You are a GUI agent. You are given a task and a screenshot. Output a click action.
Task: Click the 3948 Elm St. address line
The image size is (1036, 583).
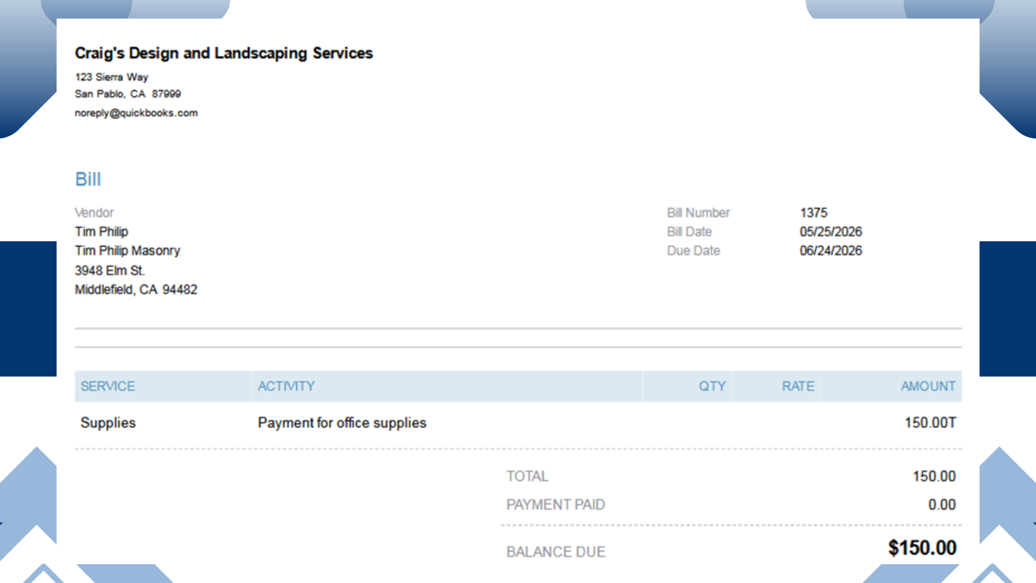click(x=110, y=270)
